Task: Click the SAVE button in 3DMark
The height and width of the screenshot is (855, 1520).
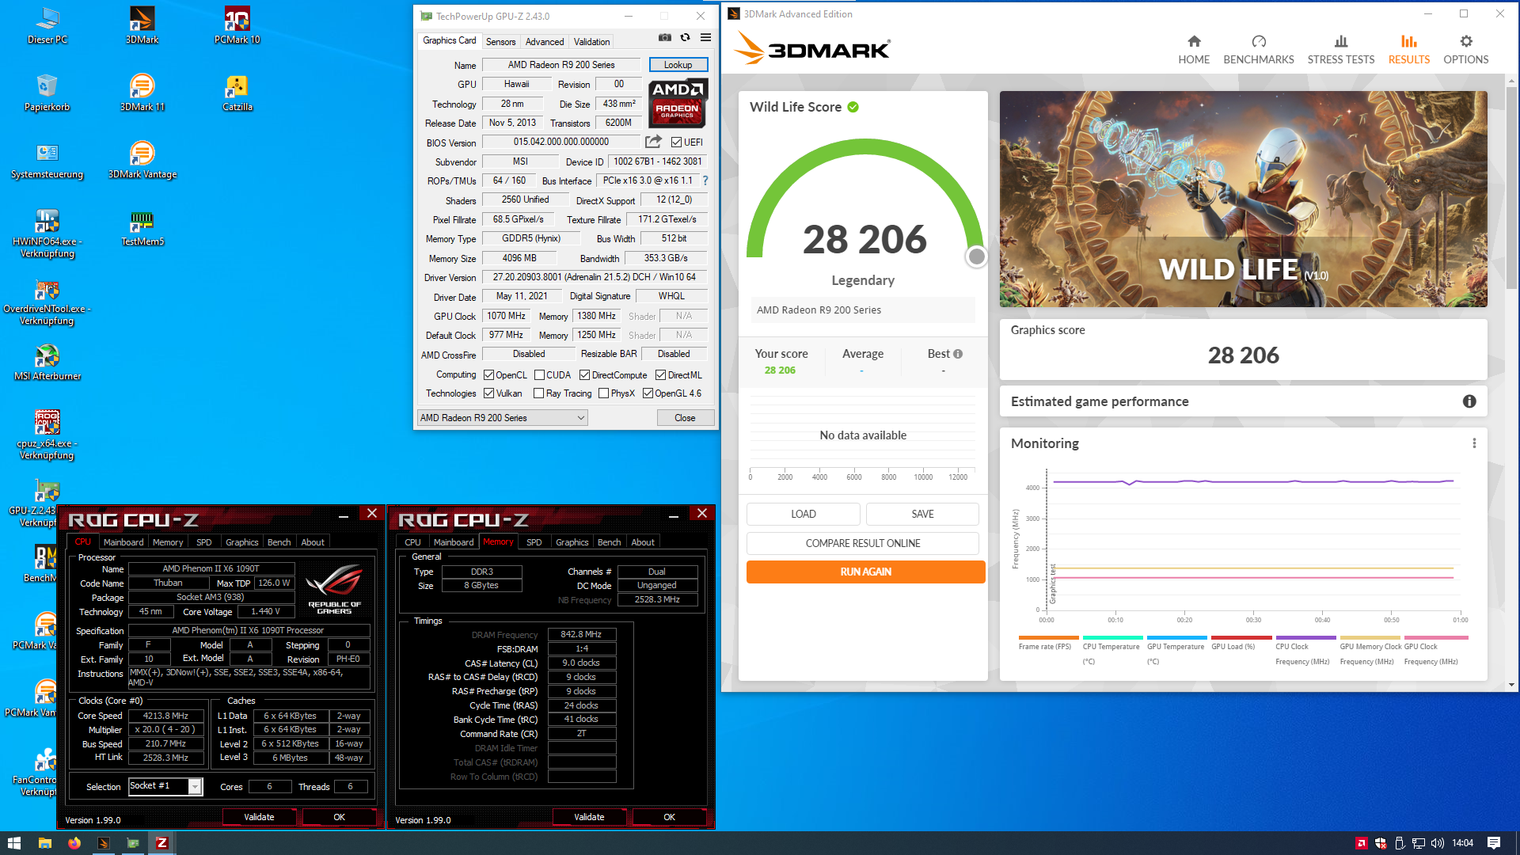Action: (922, 514)
